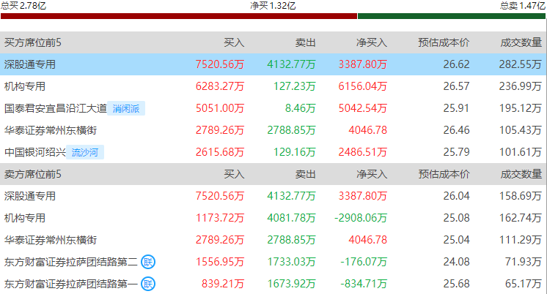This screenshot has height=294, width=547.
Task: Select 中国银河绍兴 seat name
Action: [x=35, y=152]
